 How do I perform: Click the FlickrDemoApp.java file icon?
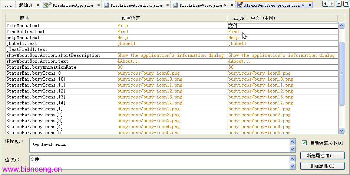(x=47, y=5)
